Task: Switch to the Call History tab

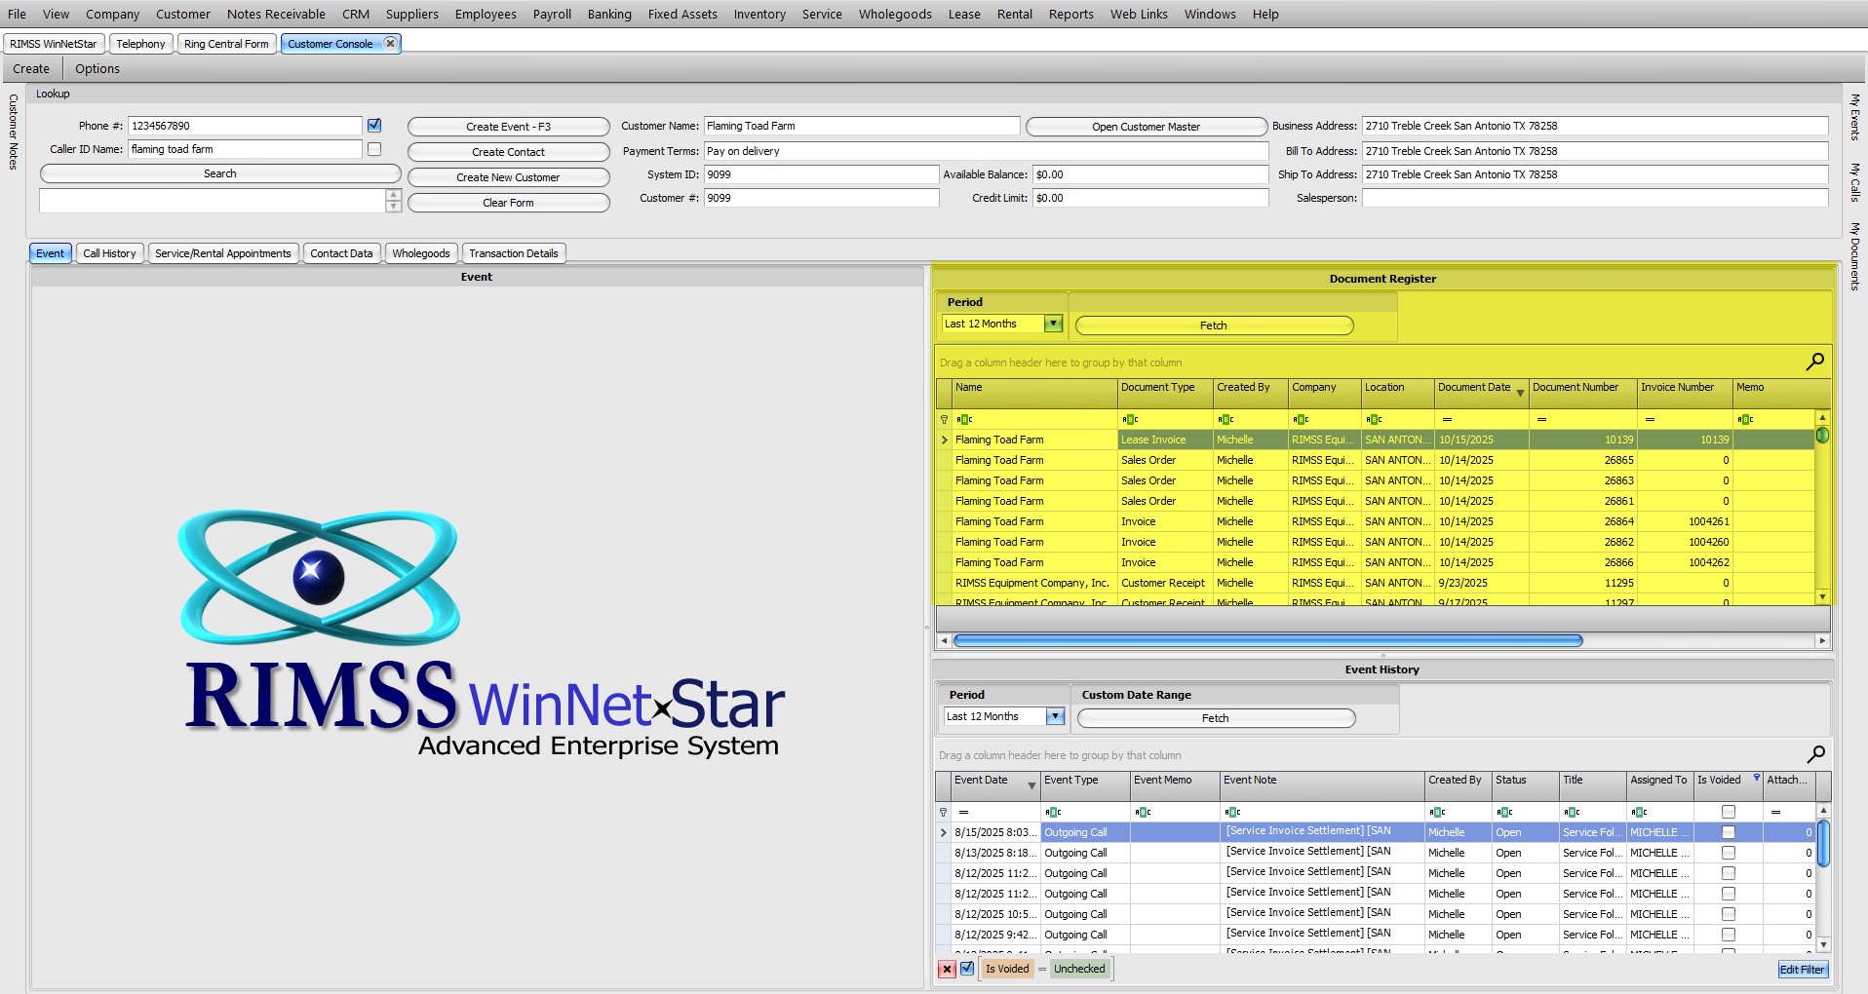Action: point(109,253)
